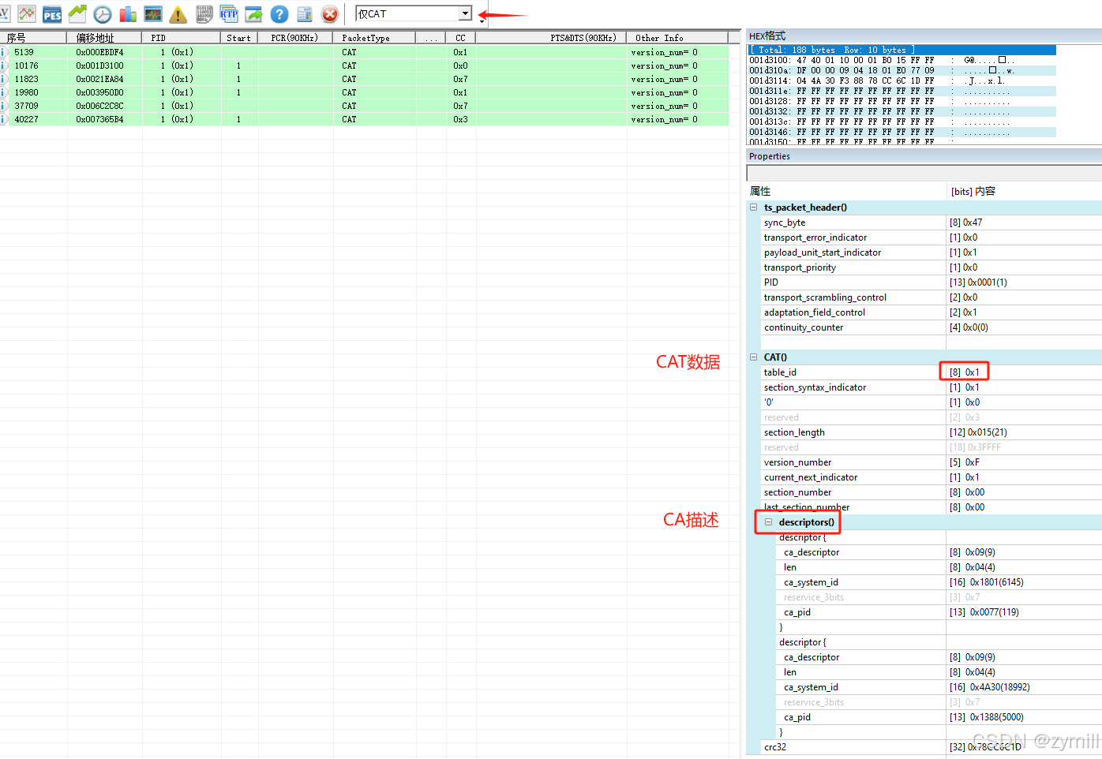Select the table_id property row
Image resolution: width=1102 pixels, height=759 pixels.
tap(931, 372)
